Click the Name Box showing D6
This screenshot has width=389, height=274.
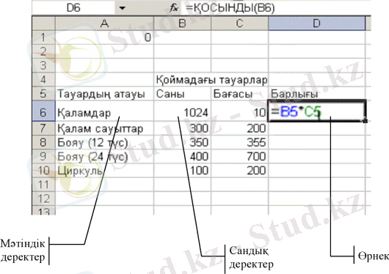click(73, 8)
